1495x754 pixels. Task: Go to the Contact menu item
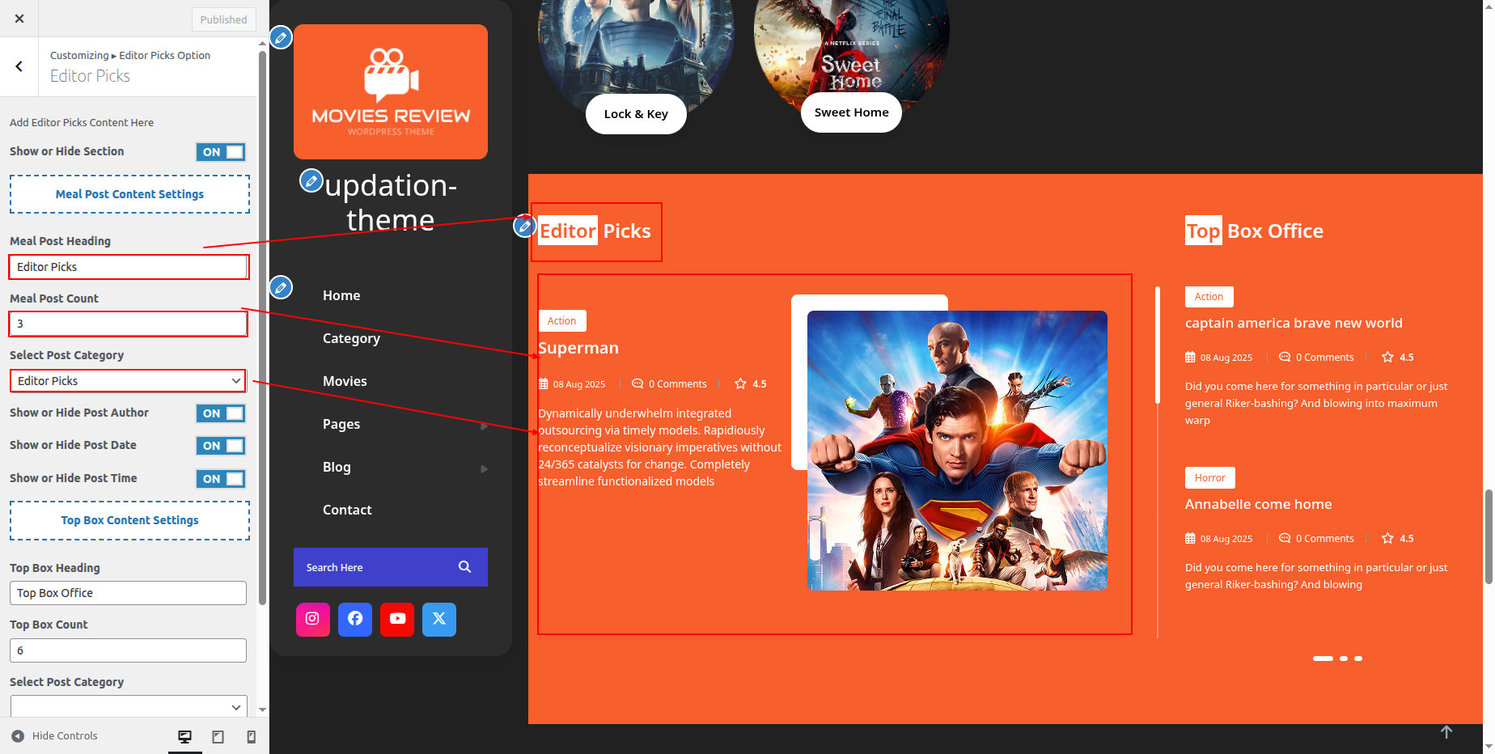point(347,510)
